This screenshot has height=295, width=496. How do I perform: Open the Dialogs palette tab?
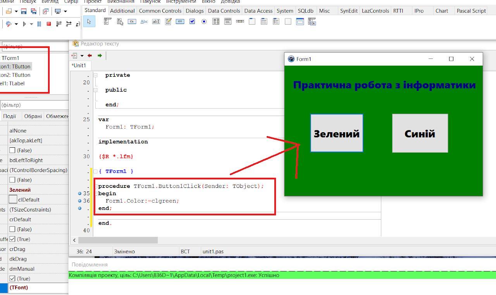[x=195, y=11]
